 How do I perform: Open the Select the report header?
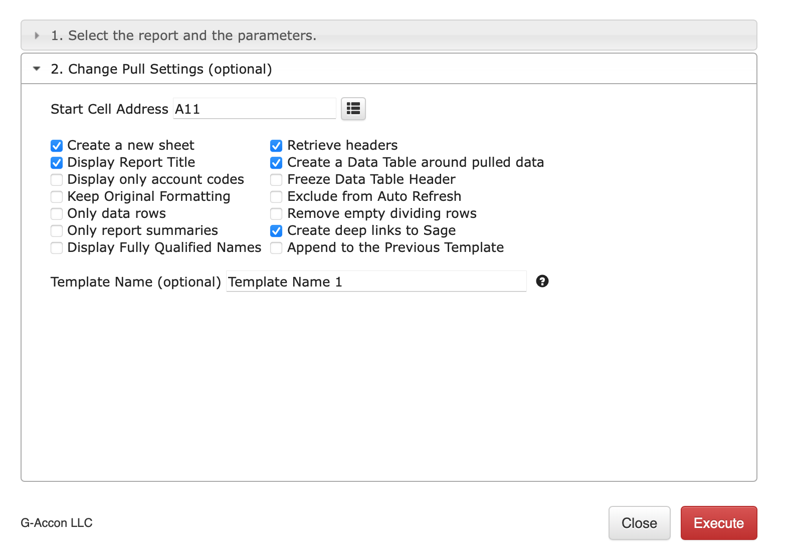389,35
